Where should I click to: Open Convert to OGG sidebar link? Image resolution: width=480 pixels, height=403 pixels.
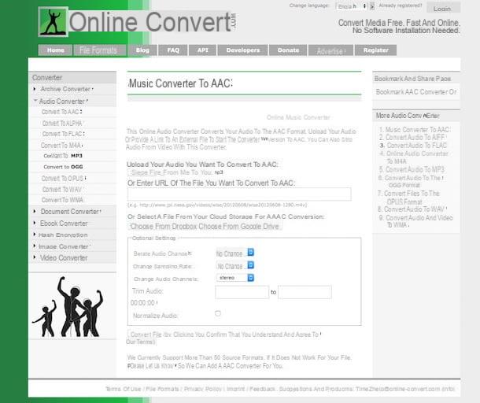(63, 167)
